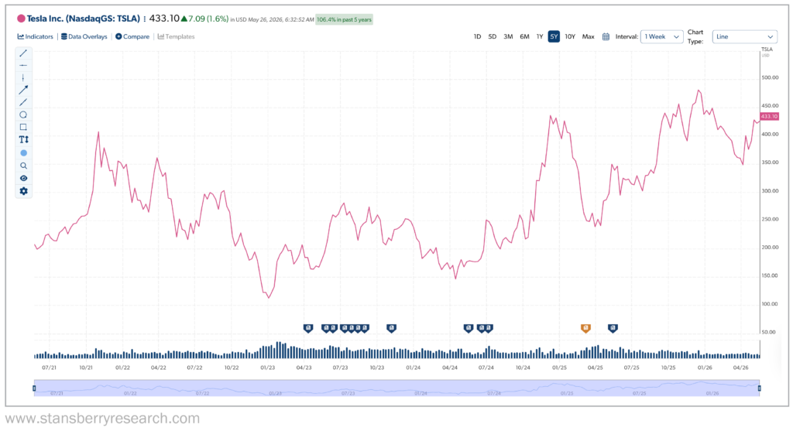Click the 01/23 date axis label
793x431 pixels.
267,368
